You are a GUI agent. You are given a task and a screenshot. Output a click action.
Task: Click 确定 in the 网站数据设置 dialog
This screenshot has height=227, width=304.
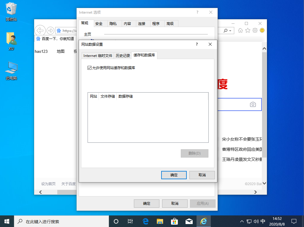[174, 175]
